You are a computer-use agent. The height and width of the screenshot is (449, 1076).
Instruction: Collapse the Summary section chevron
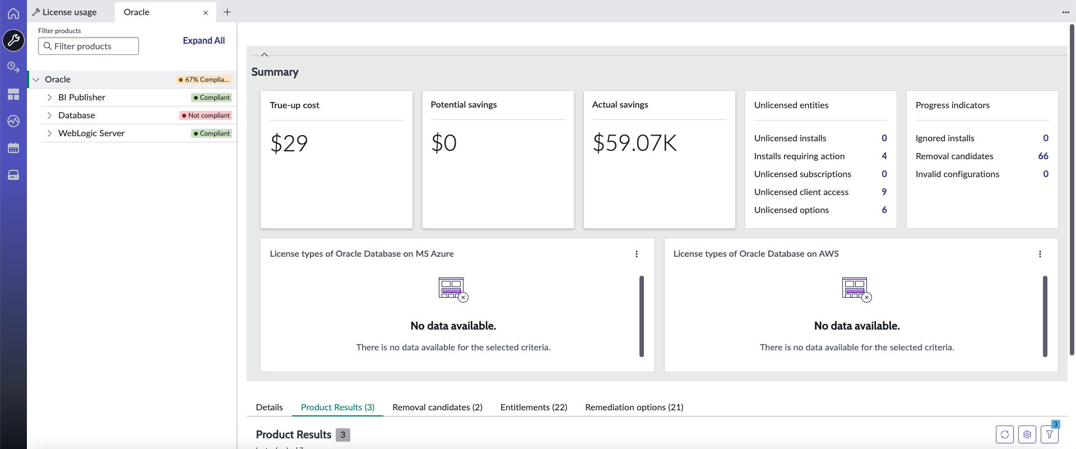tap(265, 54)
